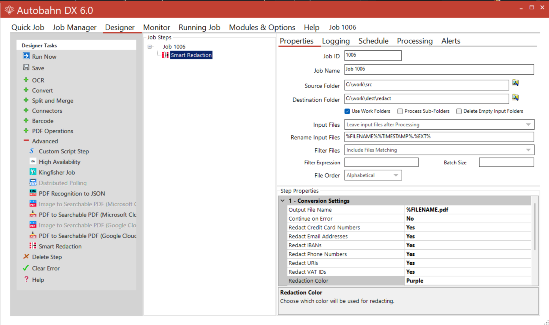
Task: Open the Input Files dropdown
Action: pos(528,124)
